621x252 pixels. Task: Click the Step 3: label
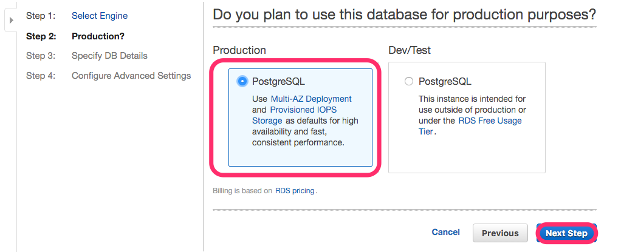pos(41,56)
